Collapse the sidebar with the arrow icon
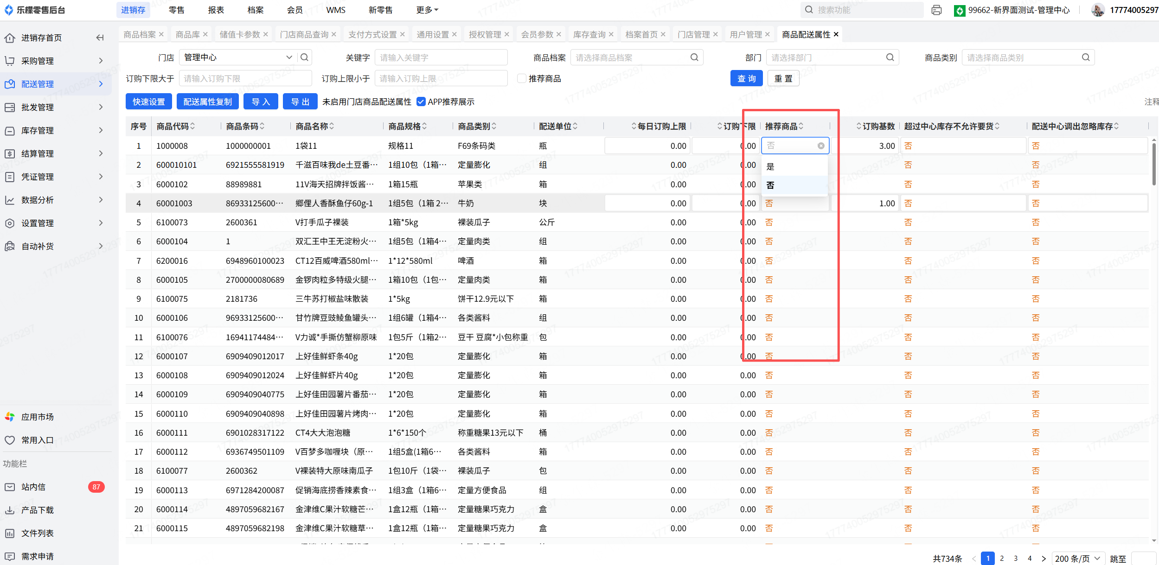This screenshot has width=1159, height=565. click(x=100, y=38)
